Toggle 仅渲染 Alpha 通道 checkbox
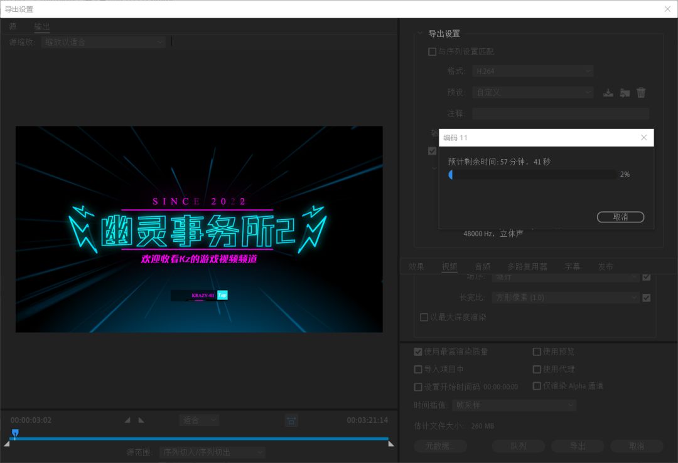Image resolution: width=678 pixels, height=463 pixels. tap(537, 386)
